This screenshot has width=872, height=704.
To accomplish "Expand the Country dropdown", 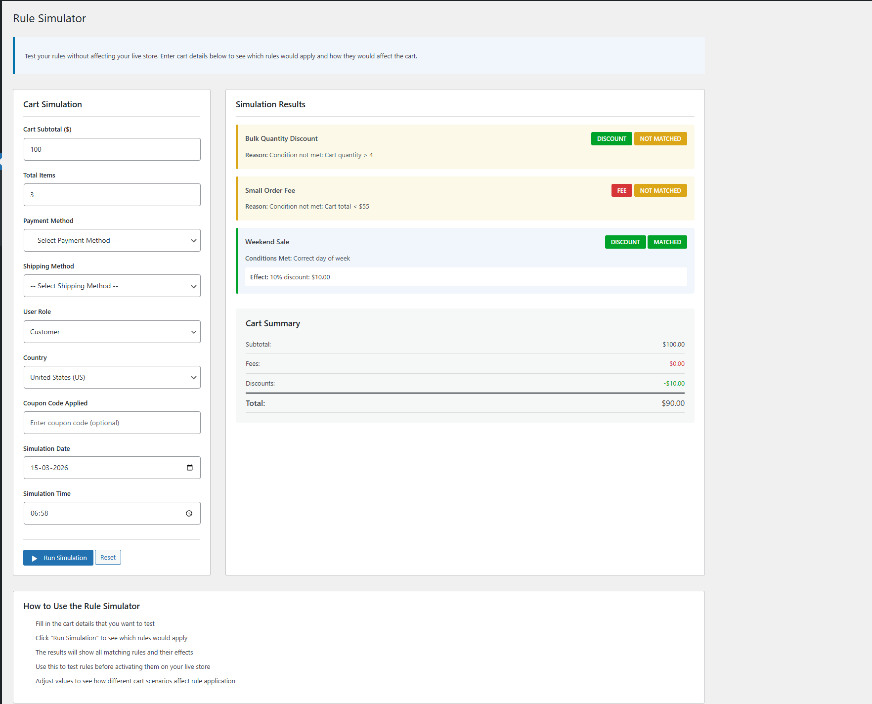I will point(112,377).
